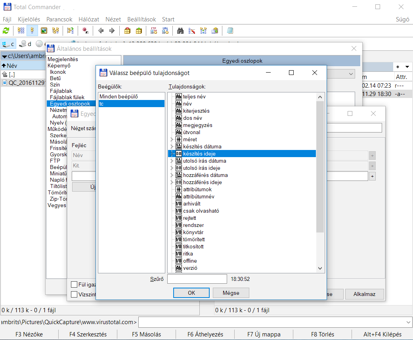Toggle the 'Fül igaz…' checkbox
Viewport: 413px width, 340px height.
point(74,284)
